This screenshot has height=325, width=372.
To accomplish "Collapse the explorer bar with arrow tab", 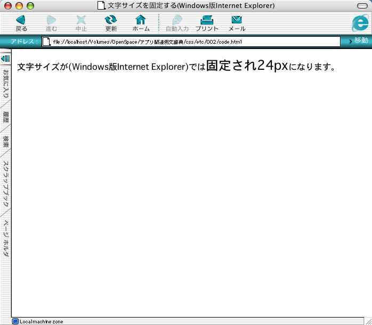I will 5,59.
